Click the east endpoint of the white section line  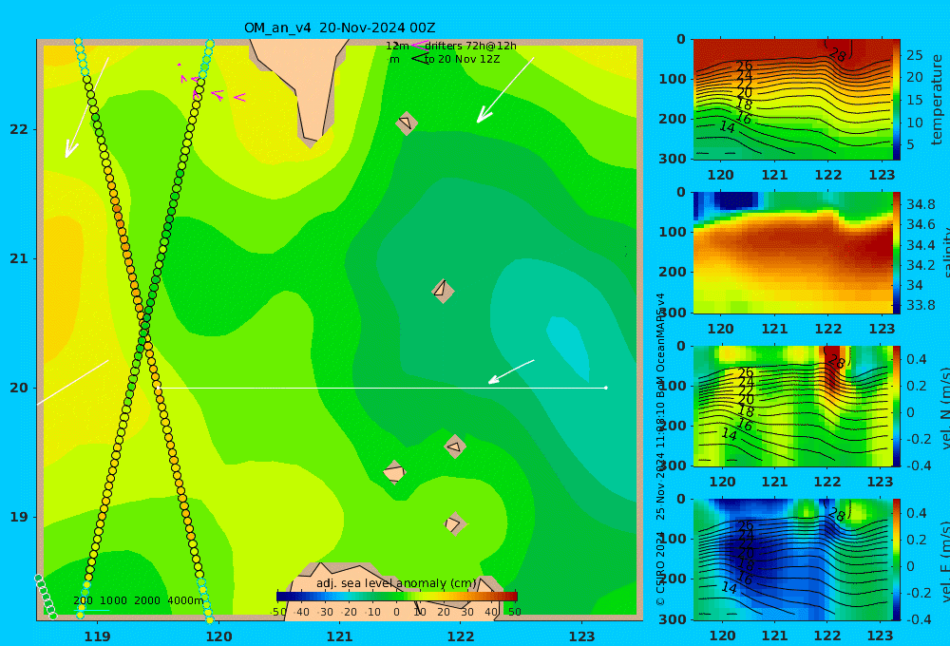point(606,388)
